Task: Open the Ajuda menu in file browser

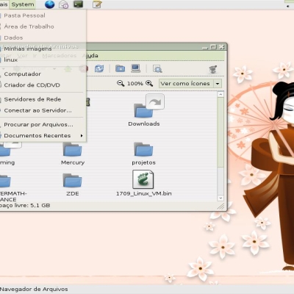Action: pyautogui.click(x=90, y=56)
